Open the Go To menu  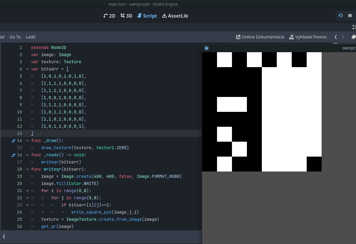[15, 37]
